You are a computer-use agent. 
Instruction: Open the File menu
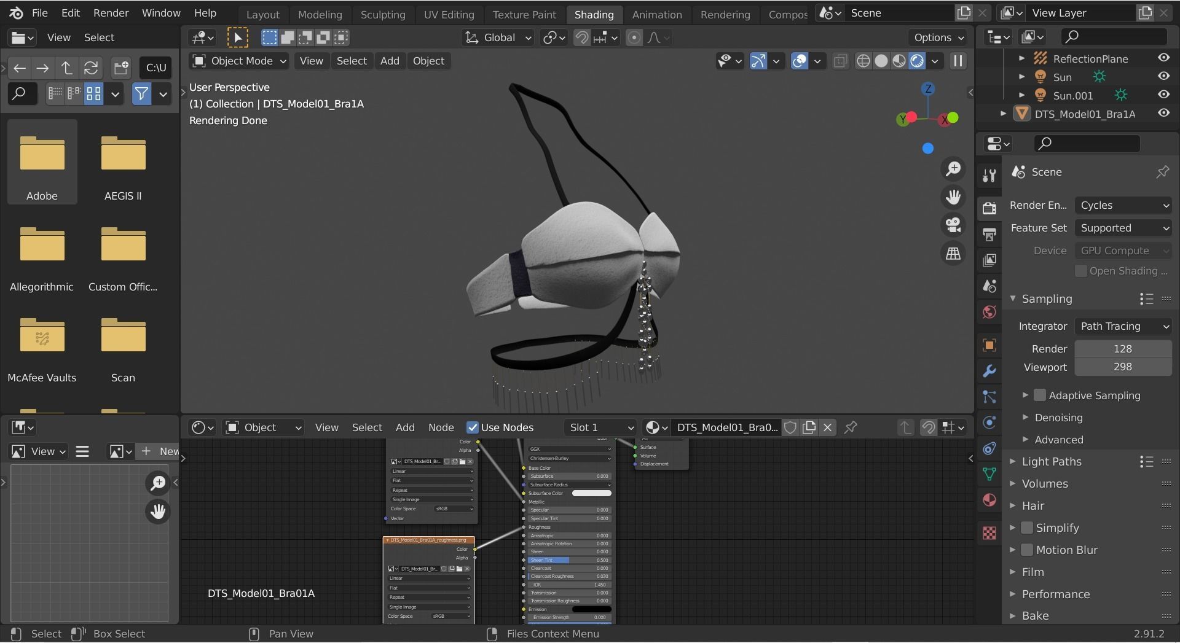(x=39, y=13)
